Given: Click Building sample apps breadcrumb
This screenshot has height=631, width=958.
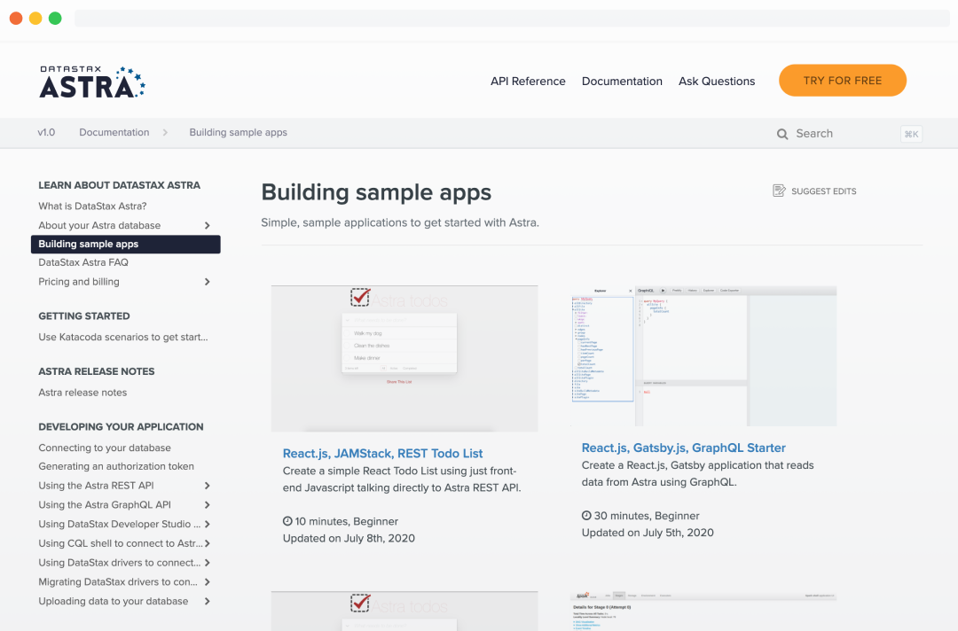Looking at the screenshot, I should [239, 132].
